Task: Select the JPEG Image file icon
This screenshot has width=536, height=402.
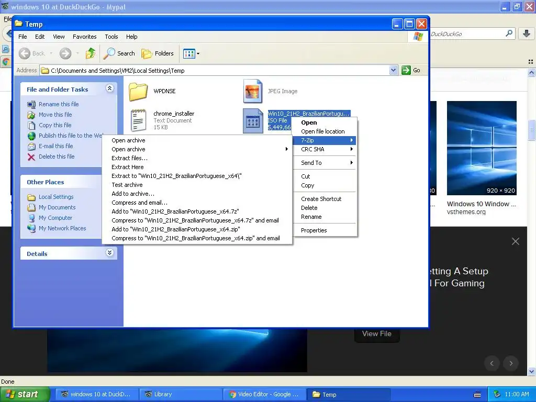Action: point(253,91)
